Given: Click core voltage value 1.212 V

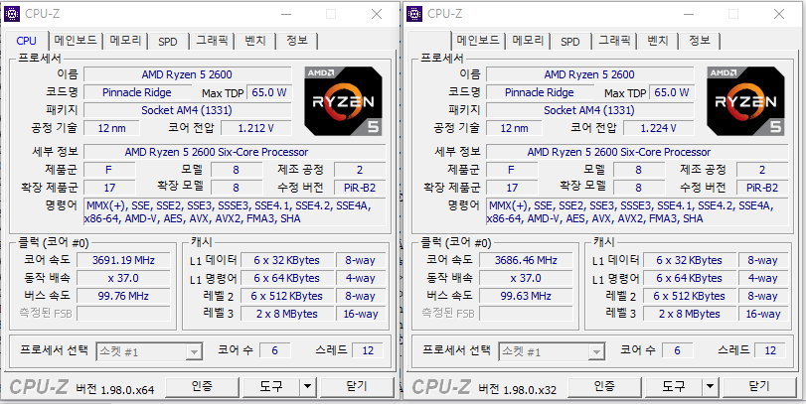Looking at the screenshot, I should coord(256,128).
